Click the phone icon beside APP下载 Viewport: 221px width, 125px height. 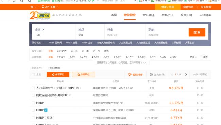43,7
